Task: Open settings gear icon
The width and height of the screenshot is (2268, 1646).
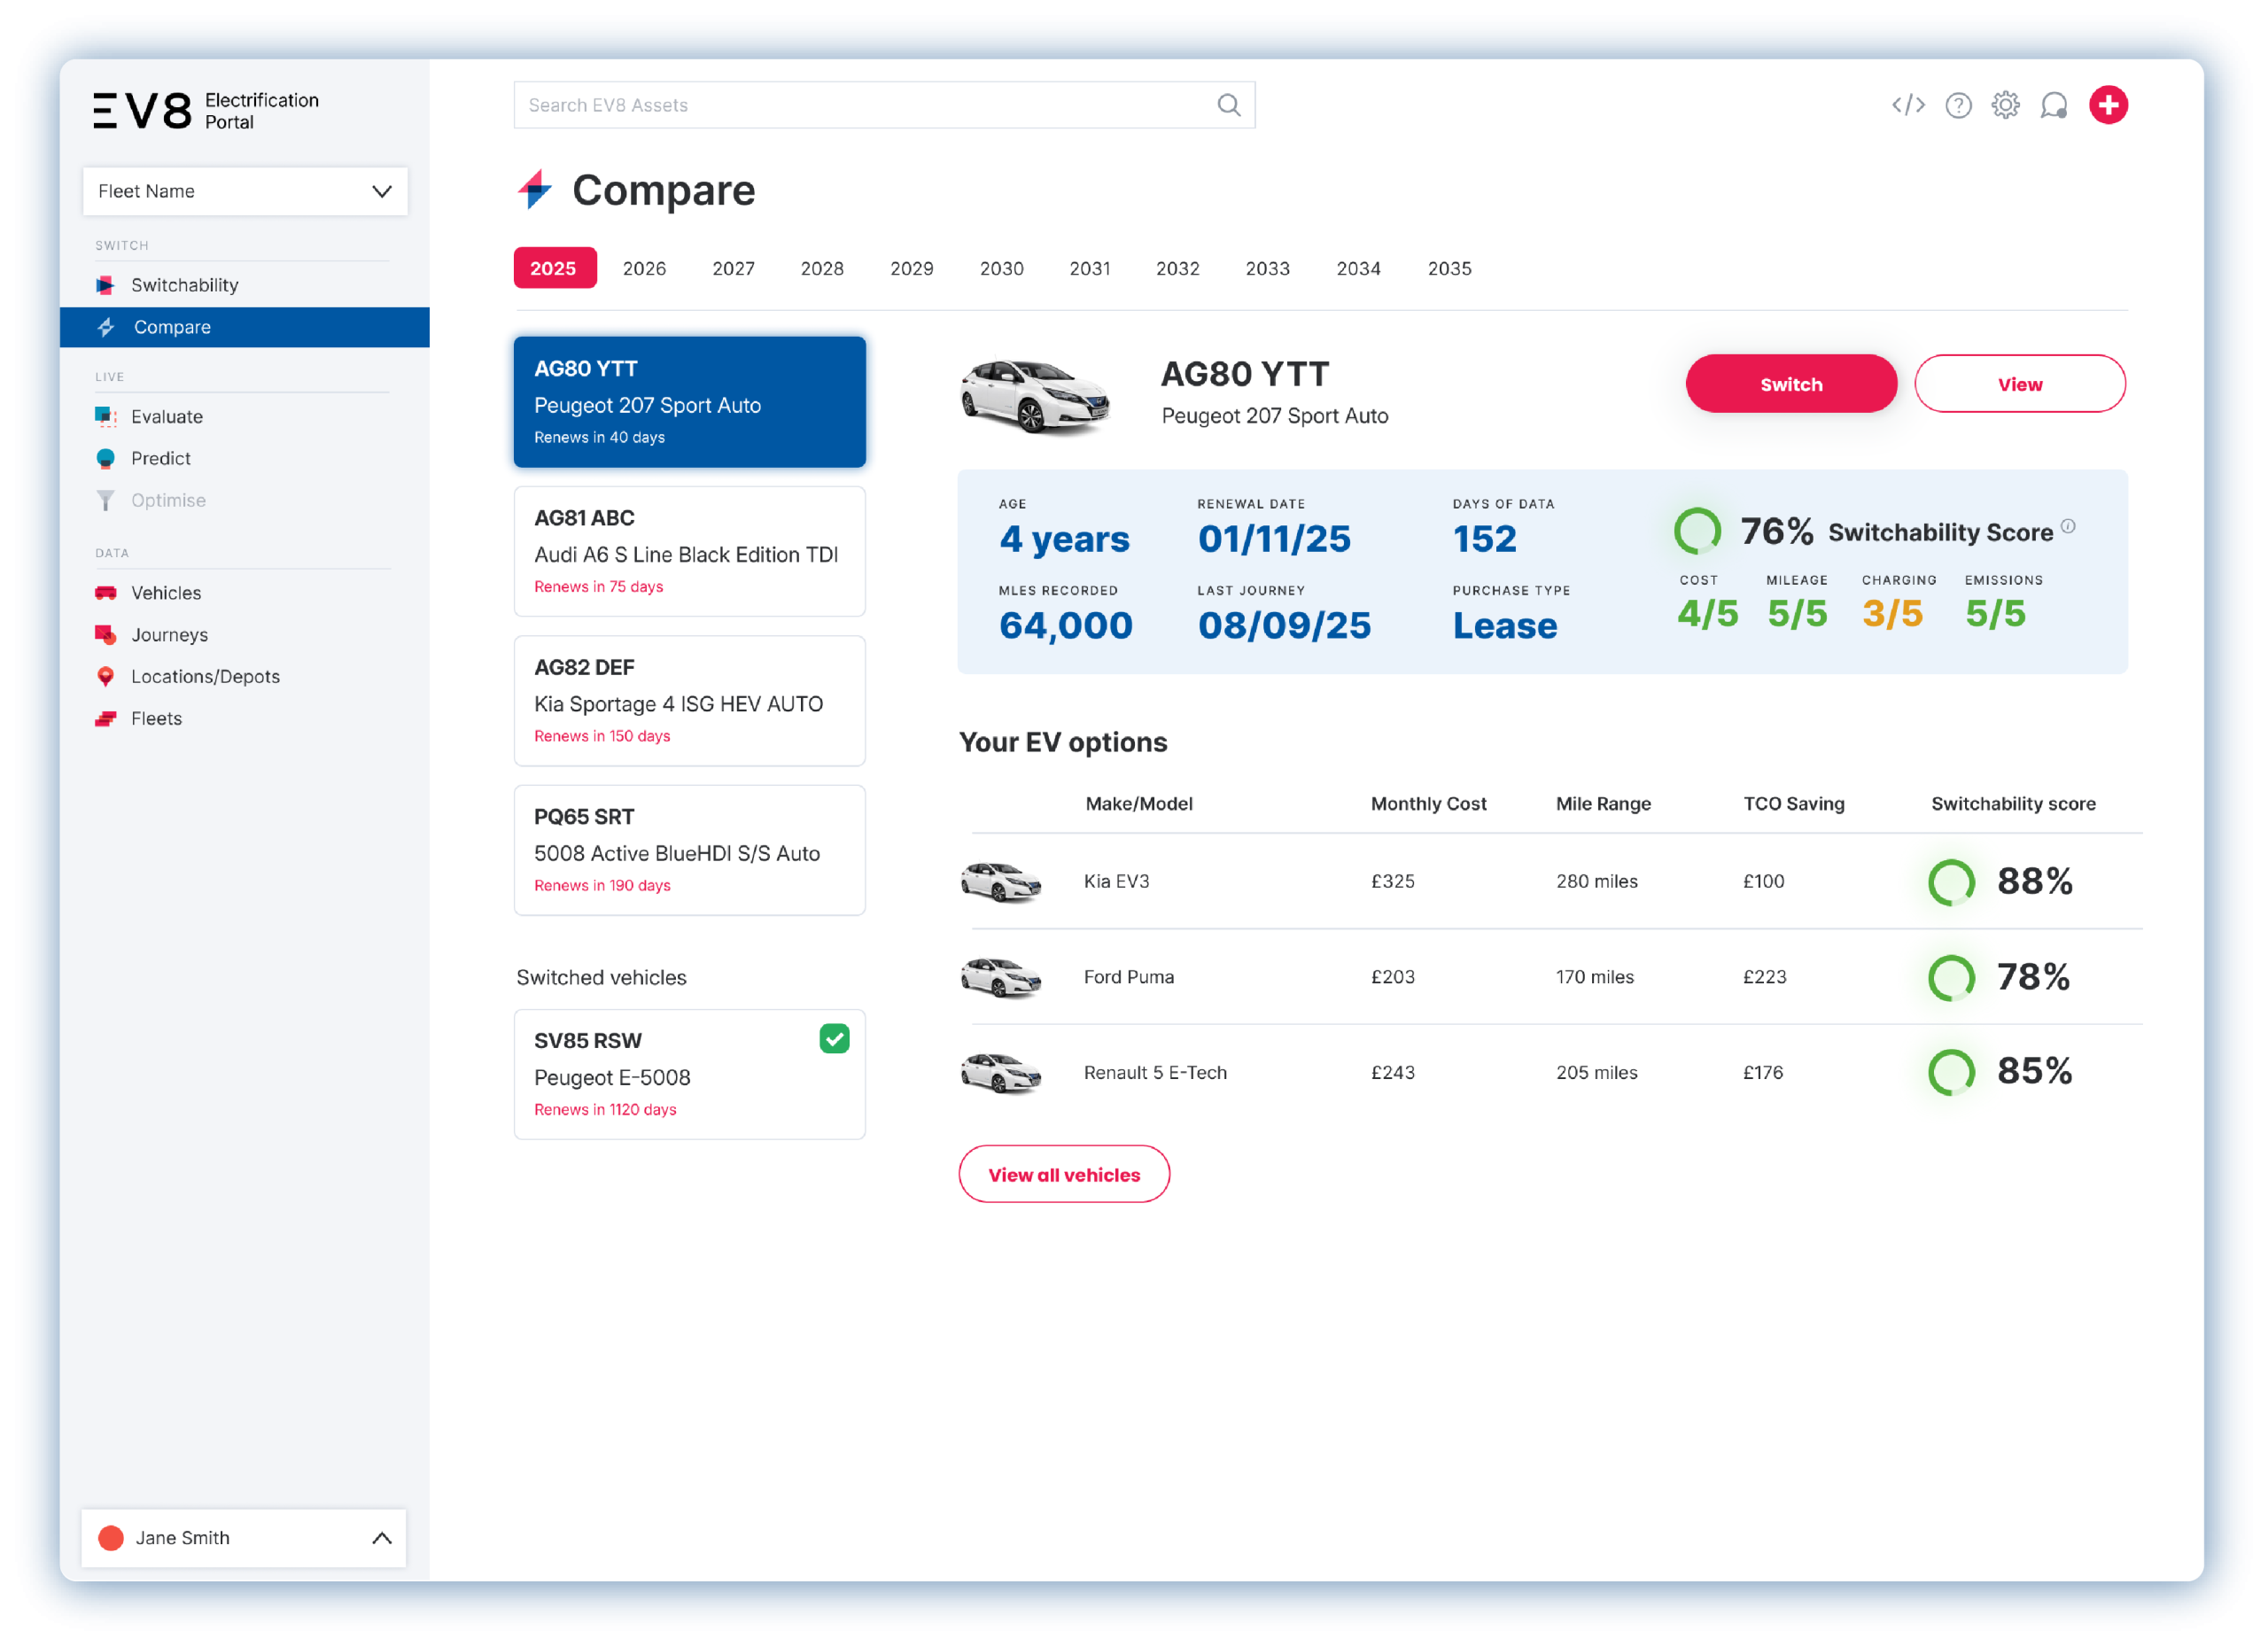Action: click(x=2005, y=105)
